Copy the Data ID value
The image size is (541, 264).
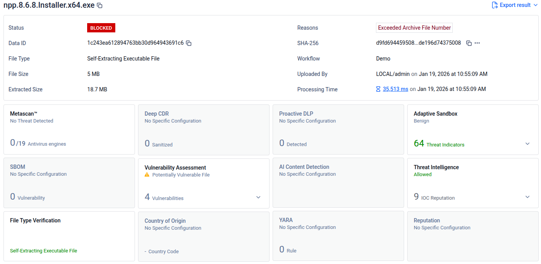pos(189,43)
